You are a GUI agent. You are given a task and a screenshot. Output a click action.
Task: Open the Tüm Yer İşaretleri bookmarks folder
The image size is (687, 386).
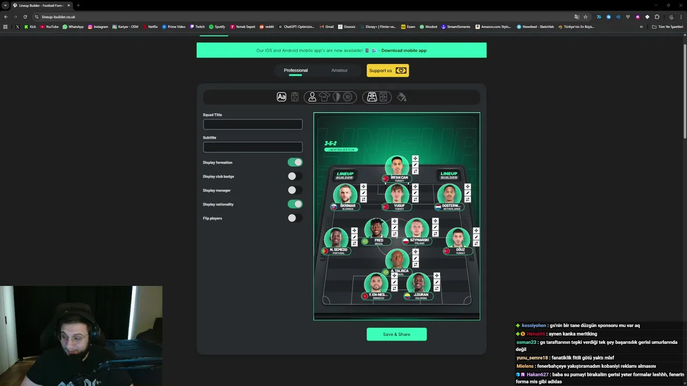[x=667, y=26]
